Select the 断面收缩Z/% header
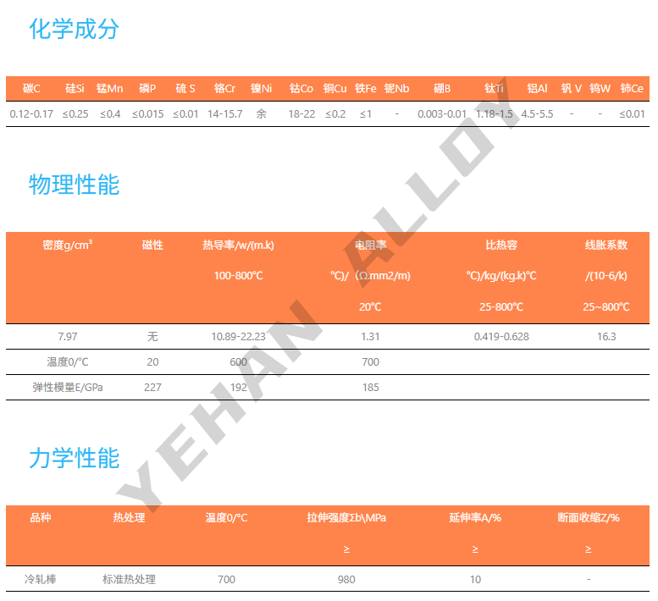658x601 pixels. pyautogui.click(x=589, y=518)
